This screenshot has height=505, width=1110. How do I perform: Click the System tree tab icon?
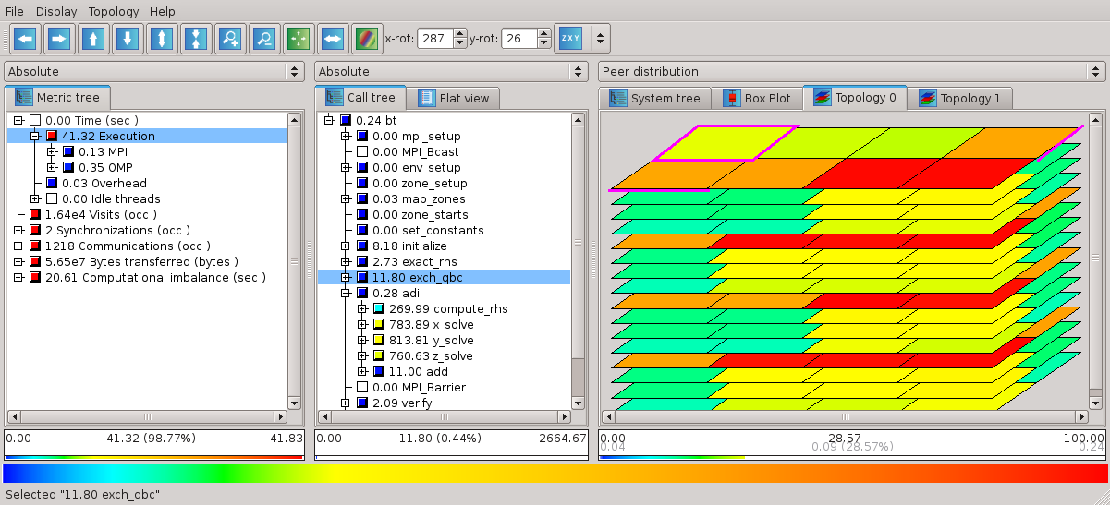click(x=617, y=98)
